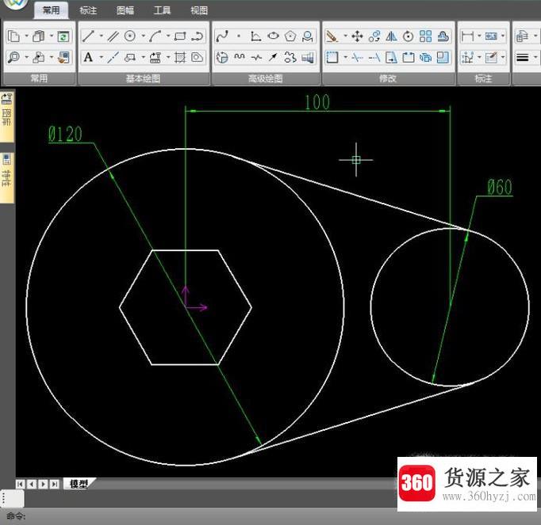This screenshot has height=525, width=541.
Task: Select the Break/zigzag line tool
Action: pyautogui.click(x=256, y=57)
